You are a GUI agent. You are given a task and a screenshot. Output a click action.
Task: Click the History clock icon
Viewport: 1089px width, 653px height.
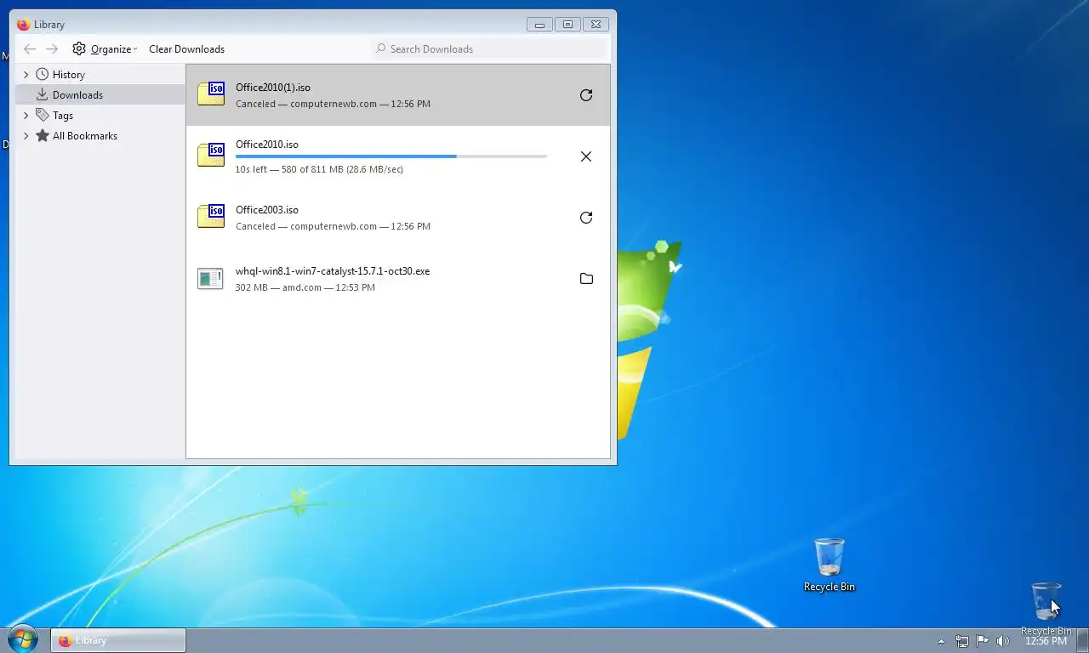43,75
